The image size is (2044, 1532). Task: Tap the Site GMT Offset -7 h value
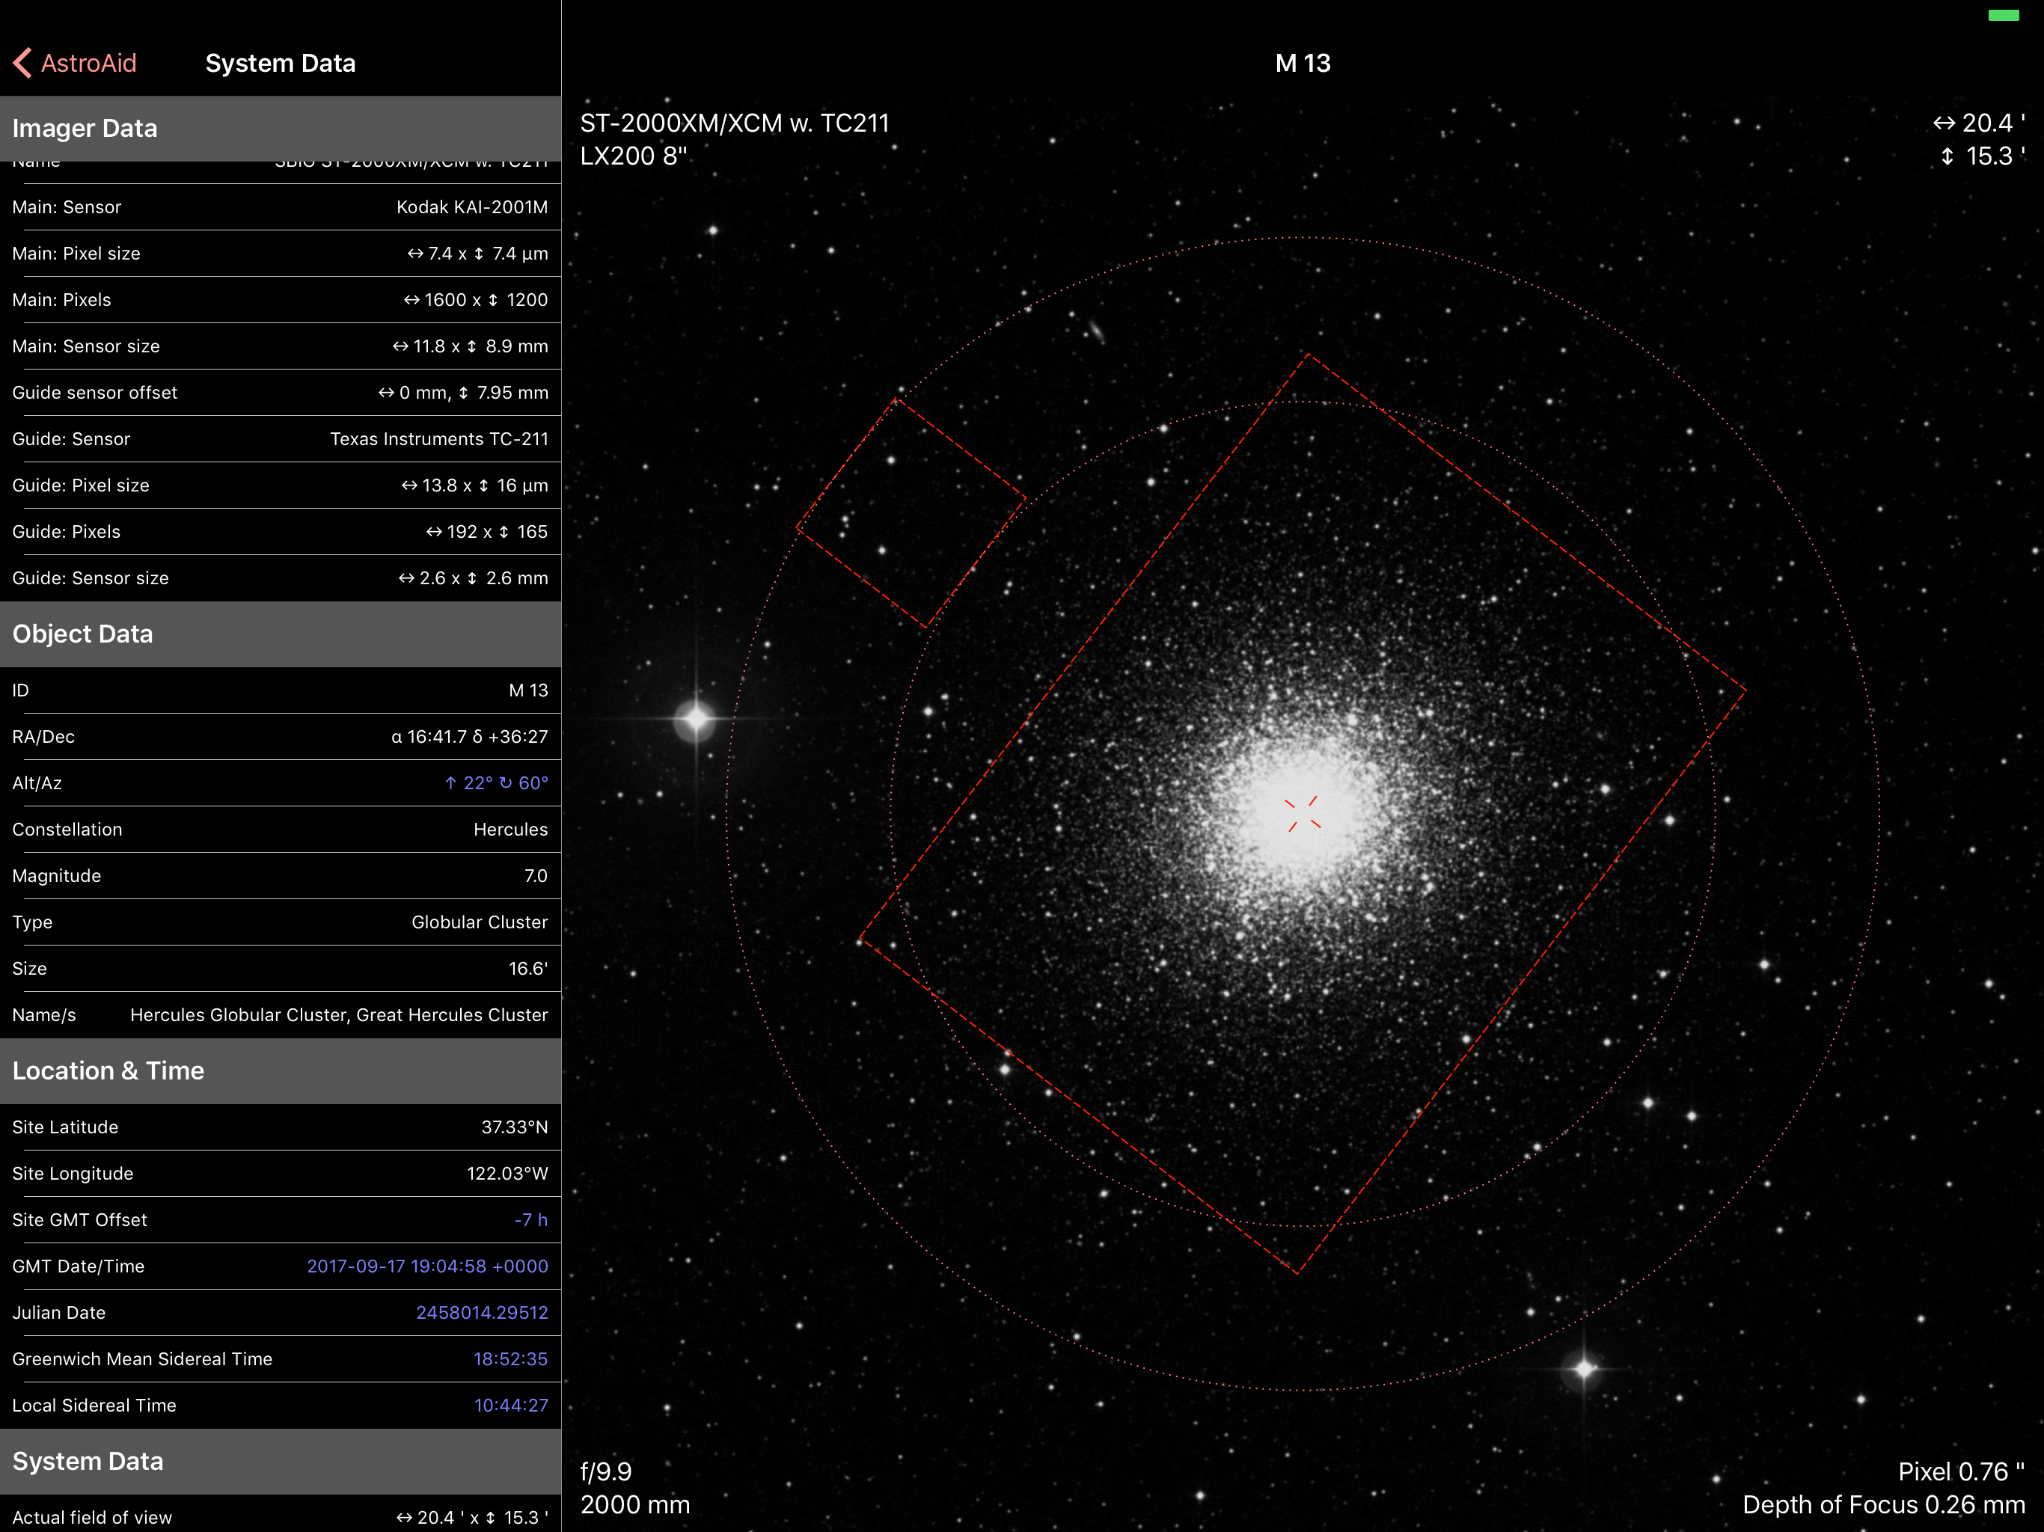(x=530, y=1219)
